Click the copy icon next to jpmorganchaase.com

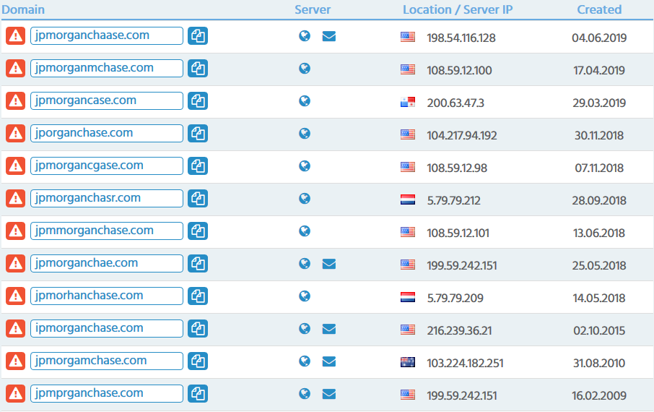[x=198, y=36]
